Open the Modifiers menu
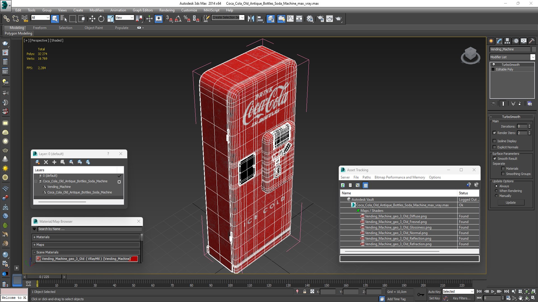 point(96,10)
